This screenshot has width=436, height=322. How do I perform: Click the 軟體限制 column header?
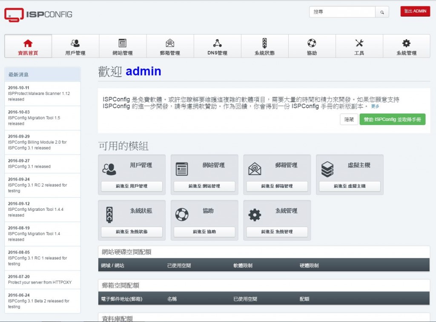point(243,265)
